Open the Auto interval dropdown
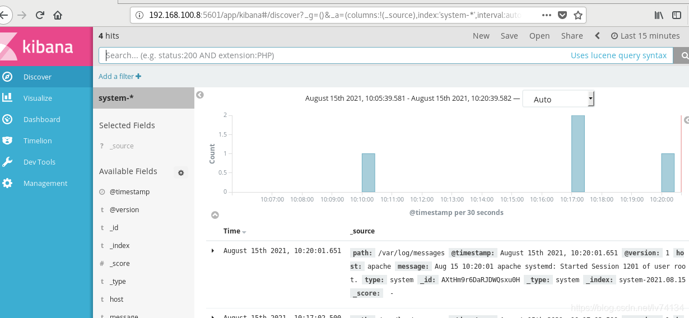This screenshot has height=318, width=689. [x=558, y=99]
